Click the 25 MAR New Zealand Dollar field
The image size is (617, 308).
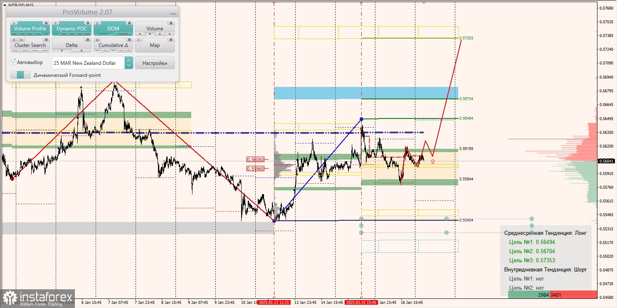point(88,63)
